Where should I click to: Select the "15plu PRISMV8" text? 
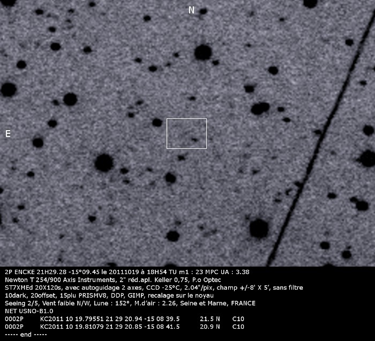(82, 295)
